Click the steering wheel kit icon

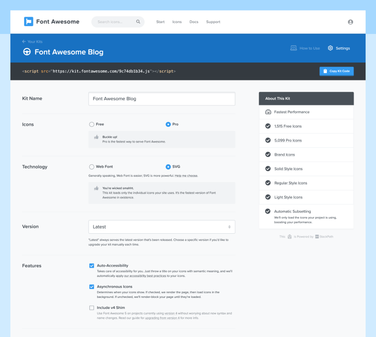coord(27,52)
